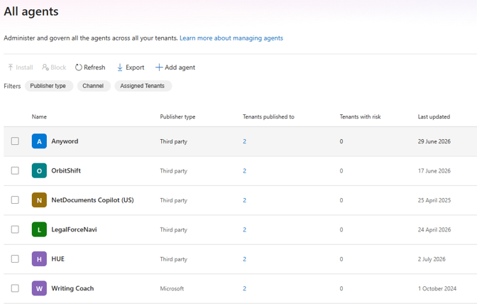Open the Writing Coach agent name
Viewport: 477px width, 306px height.
72,288
